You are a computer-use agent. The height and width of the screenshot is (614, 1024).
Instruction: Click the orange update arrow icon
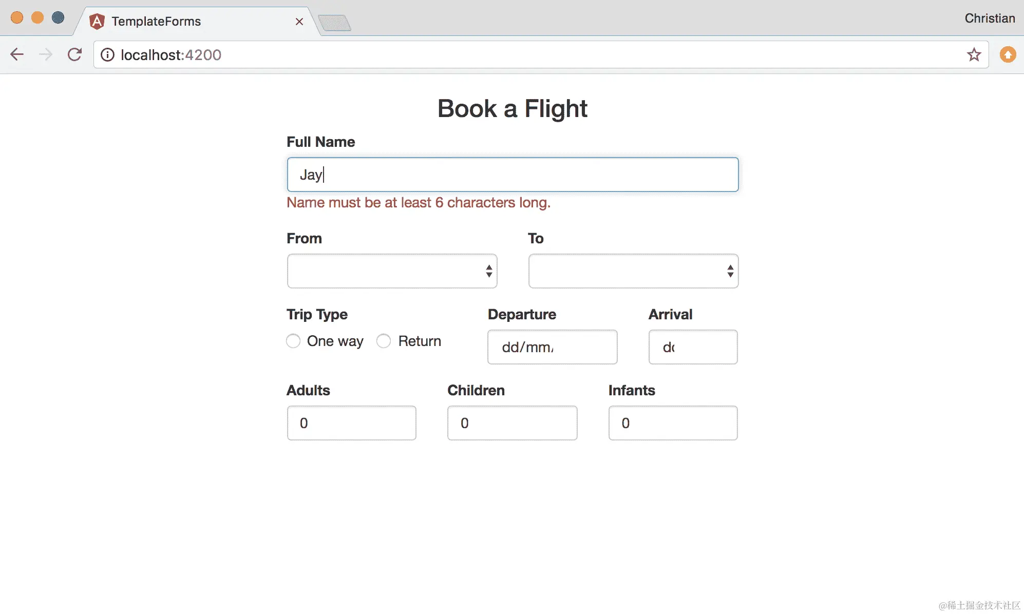[1008, 54]
